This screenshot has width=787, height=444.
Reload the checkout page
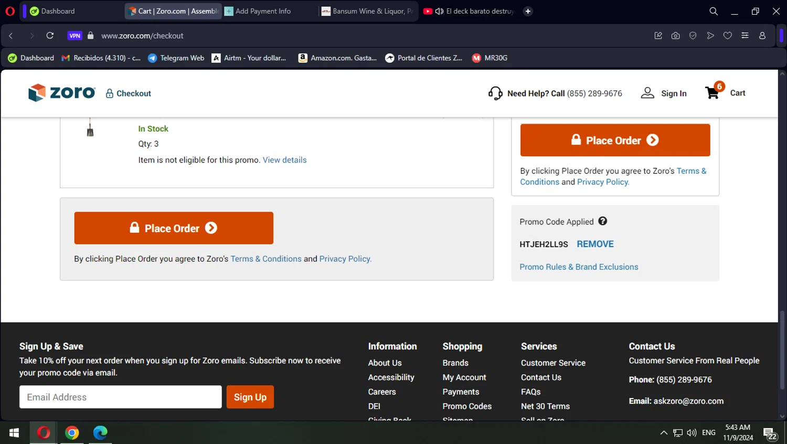tap(50, 36)
